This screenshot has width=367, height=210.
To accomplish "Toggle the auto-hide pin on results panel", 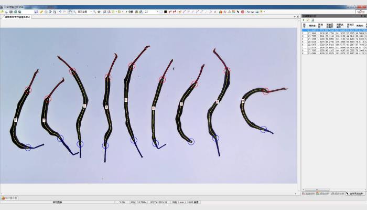I will pyautogui.click(x=361, y=16).
